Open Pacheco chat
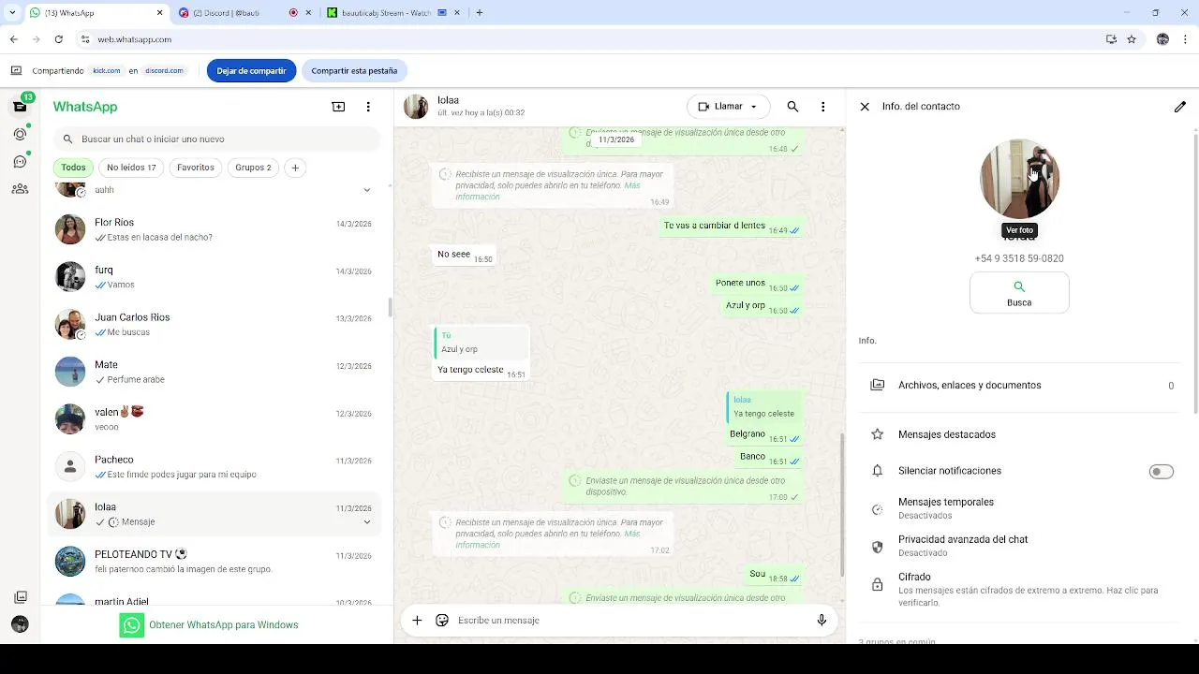 point(215,466)
